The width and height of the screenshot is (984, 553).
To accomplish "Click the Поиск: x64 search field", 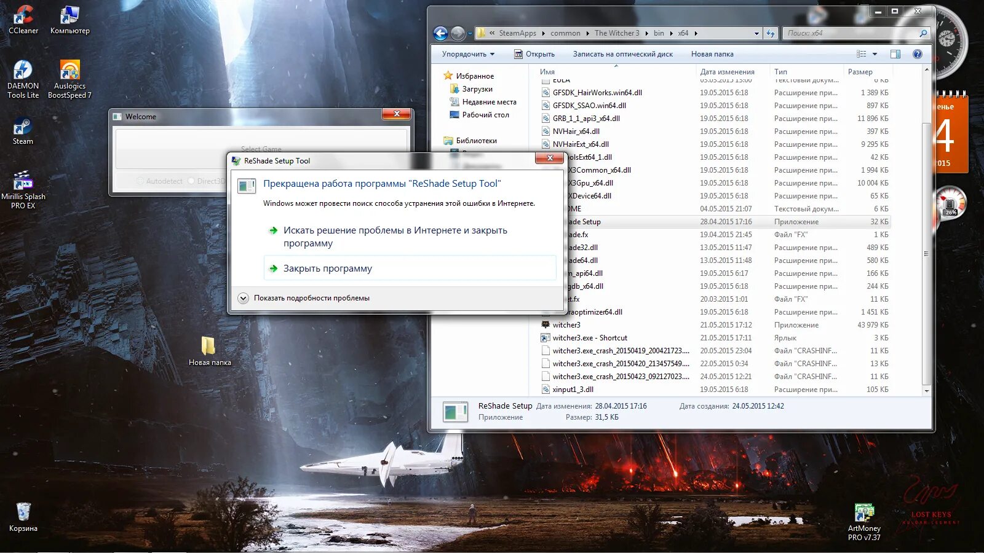I will (x=855, y=33).
